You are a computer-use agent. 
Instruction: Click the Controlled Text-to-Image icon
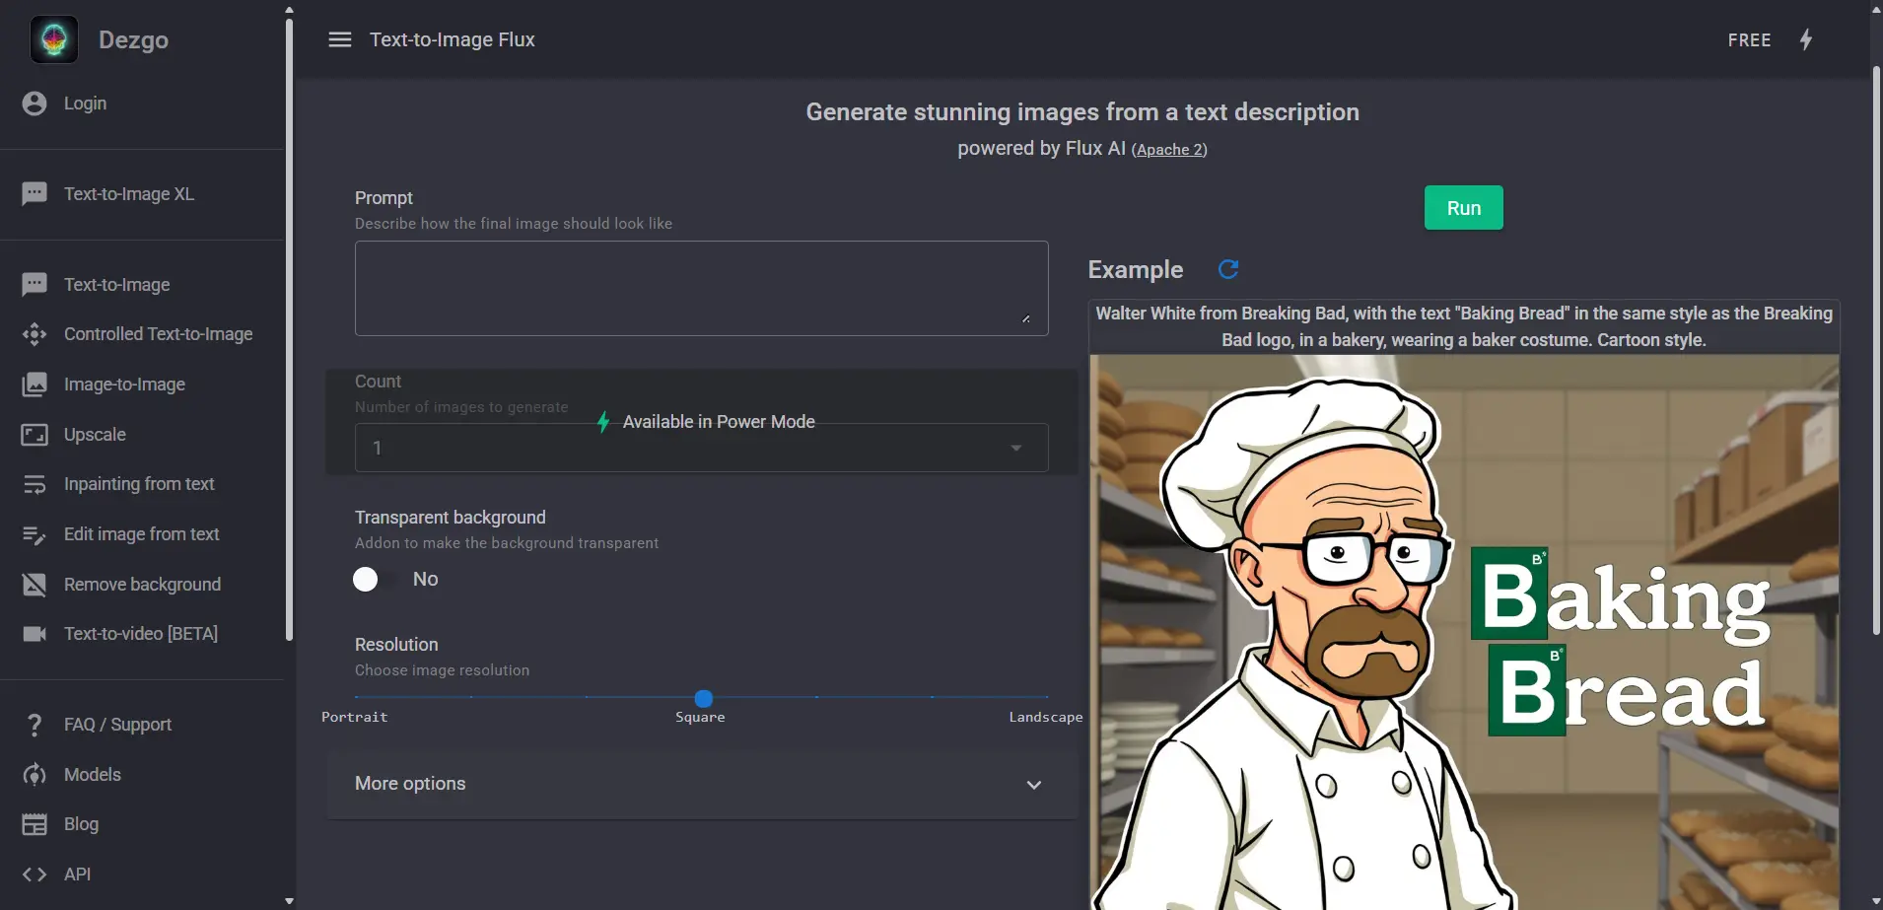35,334
